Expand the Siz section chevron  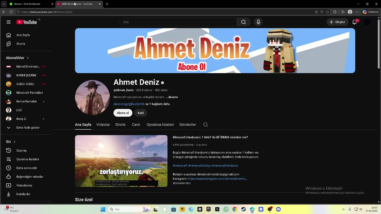pos(14,142)
